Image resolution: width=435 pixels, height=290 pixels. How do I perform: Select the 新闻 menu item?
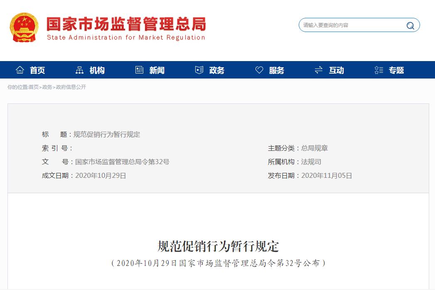tap(157, 70)
